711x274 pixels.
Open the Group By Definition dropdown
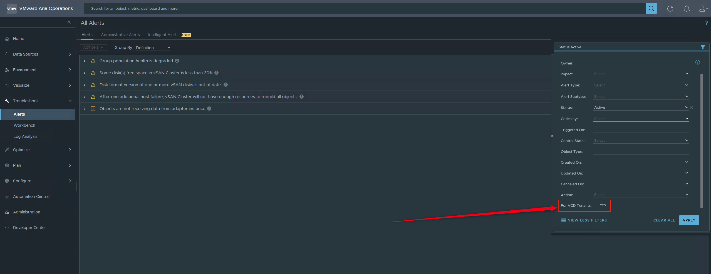pos(153,48)
